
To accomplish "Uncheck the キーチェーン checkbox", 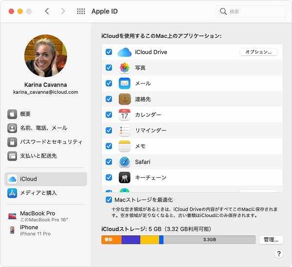I will point(109,178).
